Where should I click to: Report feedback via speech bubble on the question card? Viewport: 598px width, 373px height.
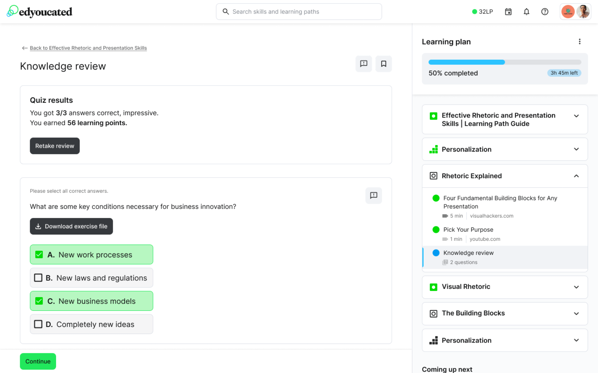click(x=373, y=196)
